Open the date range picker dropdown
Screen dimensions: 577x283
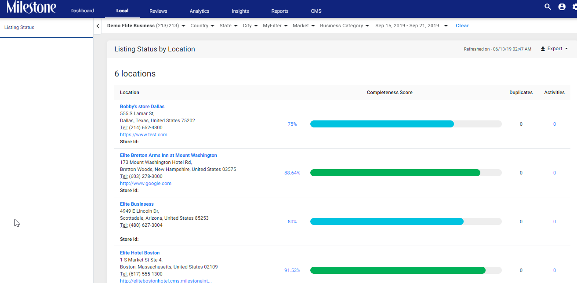[411, 25]
